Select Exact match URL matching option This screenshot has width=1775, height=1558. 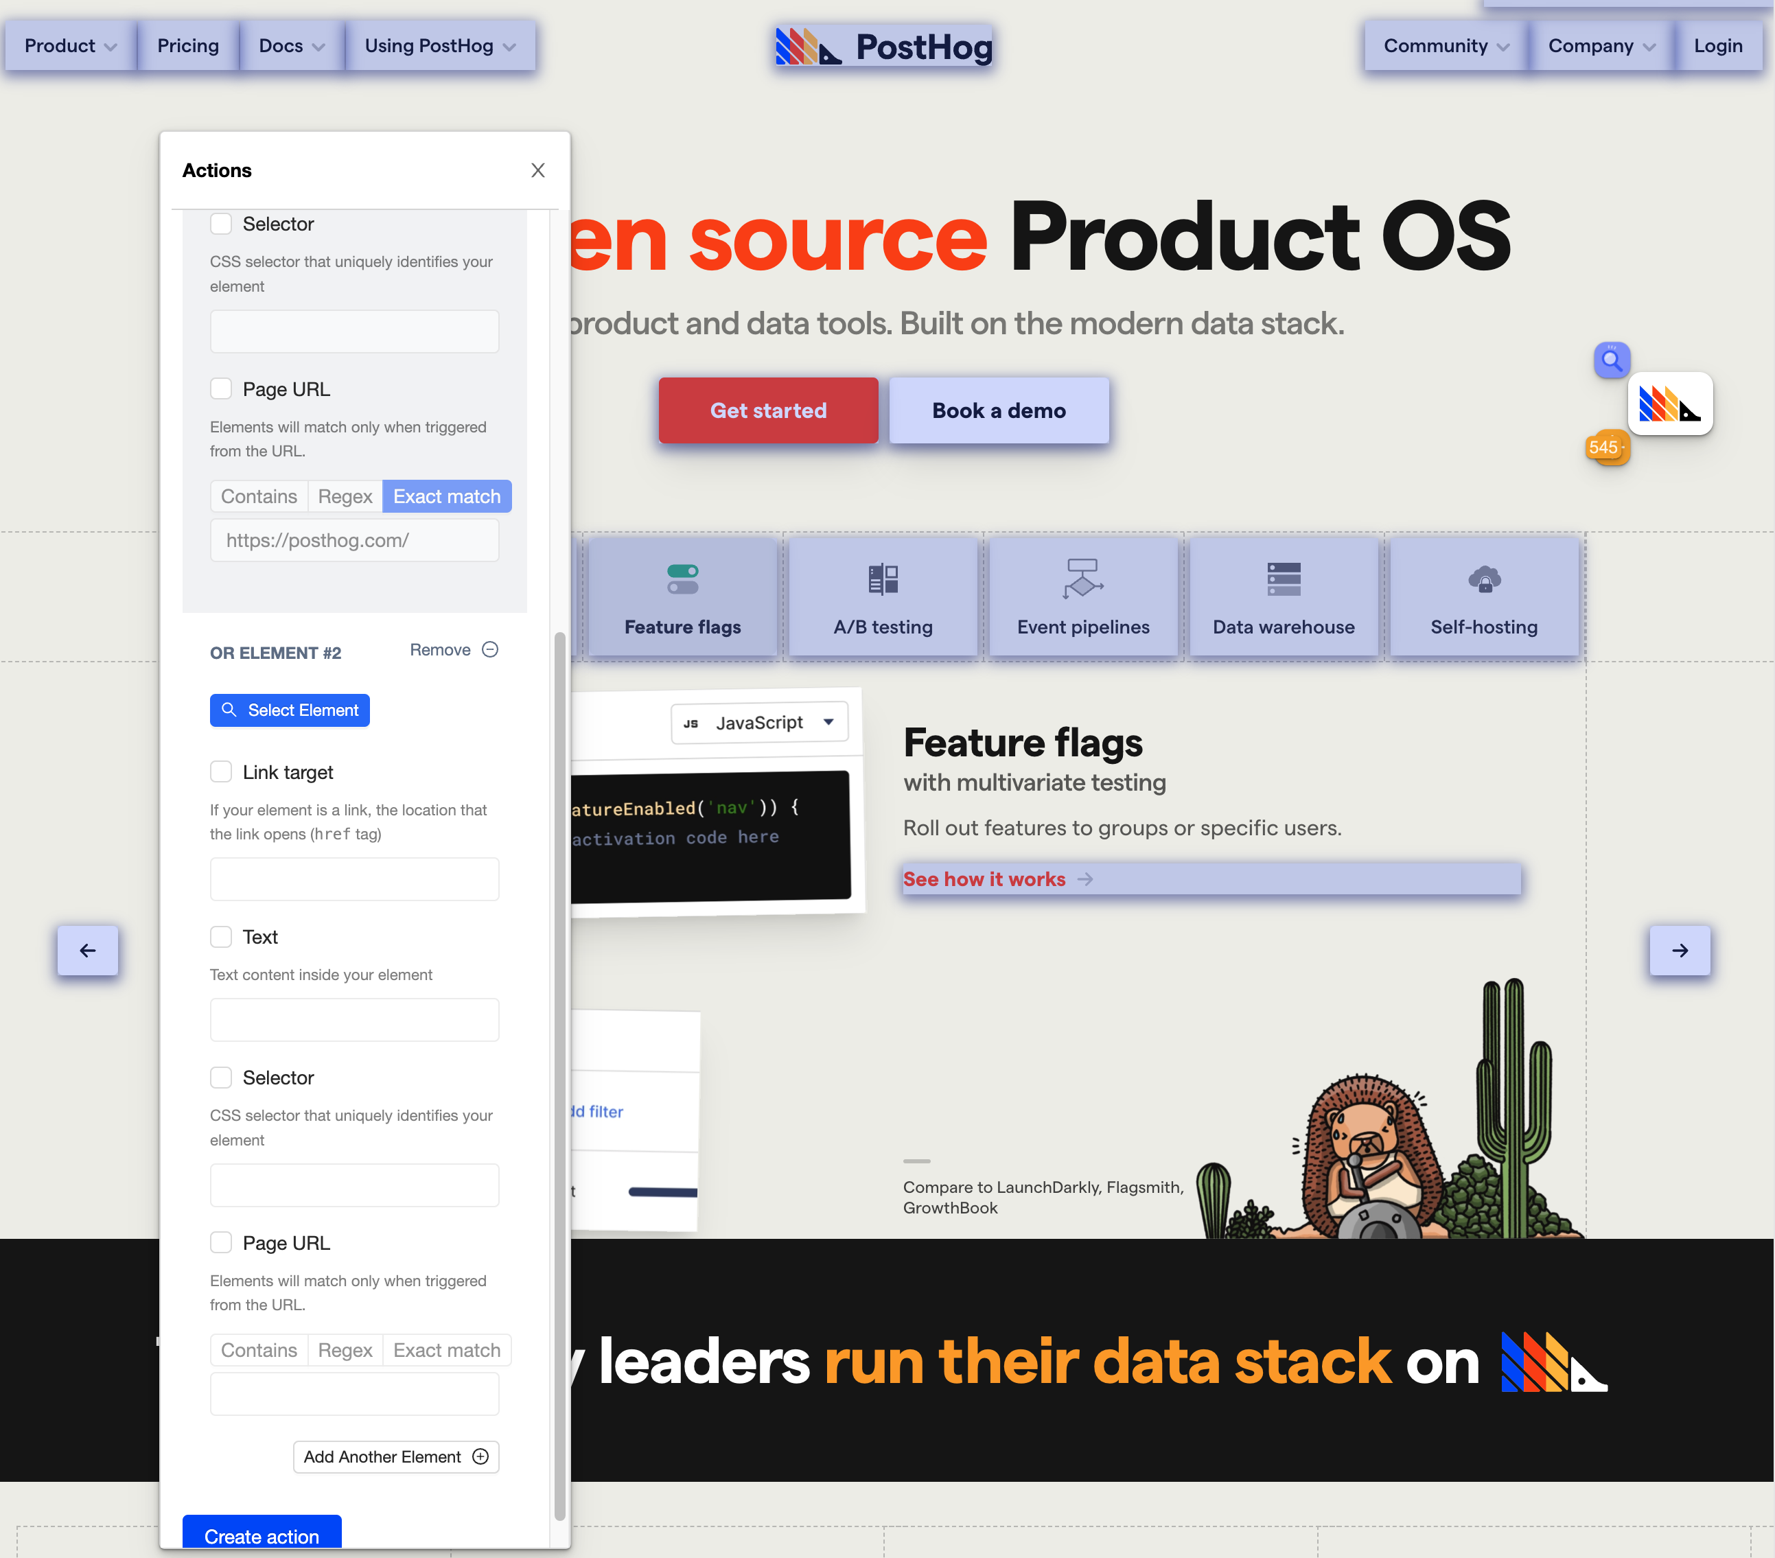447,495
